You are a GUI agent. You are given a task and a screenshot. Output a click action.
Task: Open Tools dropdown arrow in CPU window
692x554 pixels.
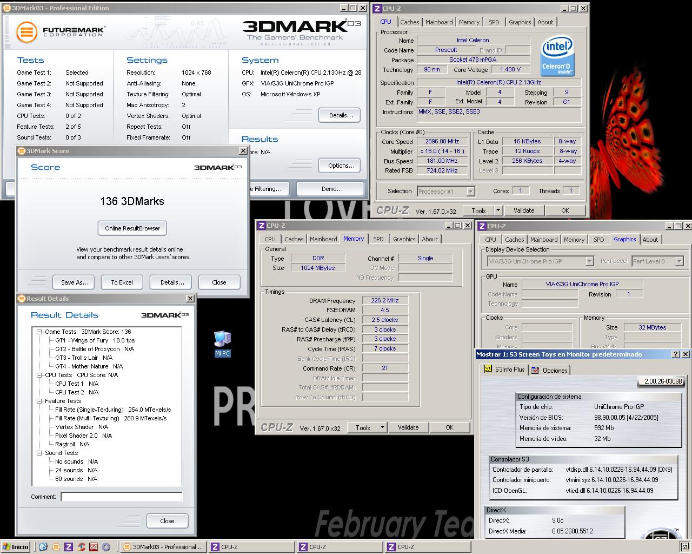click(x=498, y=210)
